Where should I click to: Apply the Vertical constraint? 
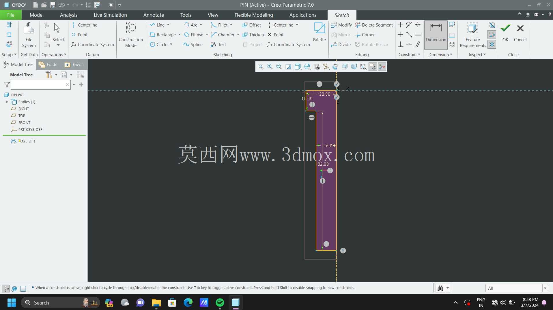point(400,25)
